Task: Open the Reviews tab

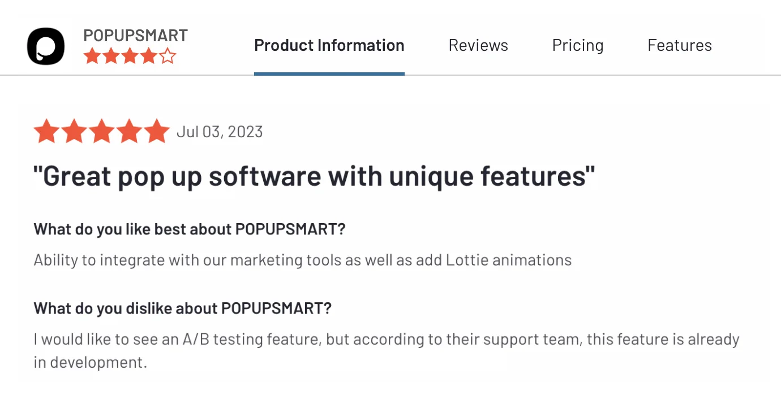Action: (478, 45)
